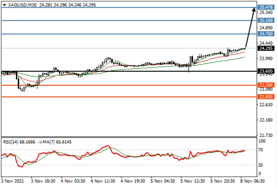Click the current price label 24.295

click(266, 48)
